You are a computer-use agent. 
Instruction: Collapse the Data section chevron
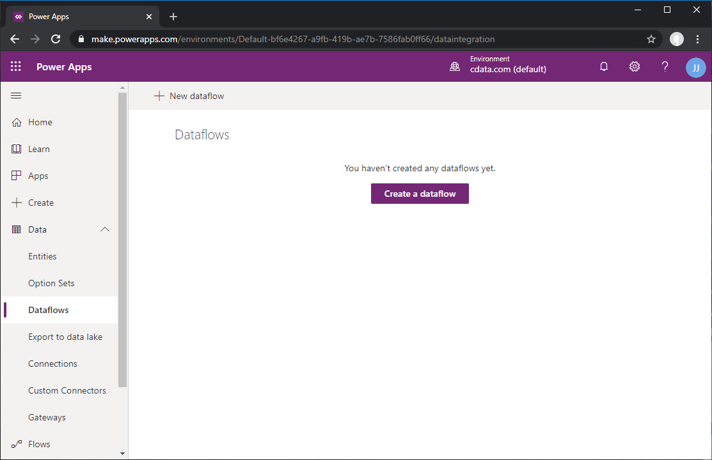104,229
